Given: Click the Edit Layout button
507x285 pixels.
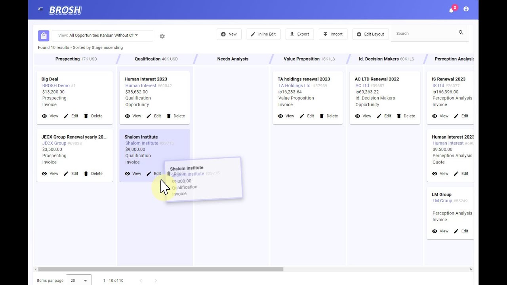Looking at the screenshot, I should [370, 34].
